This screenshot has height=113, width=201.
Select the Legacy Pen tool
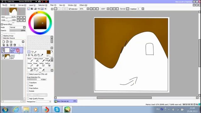pyautogui.click(x=36, y=69)
